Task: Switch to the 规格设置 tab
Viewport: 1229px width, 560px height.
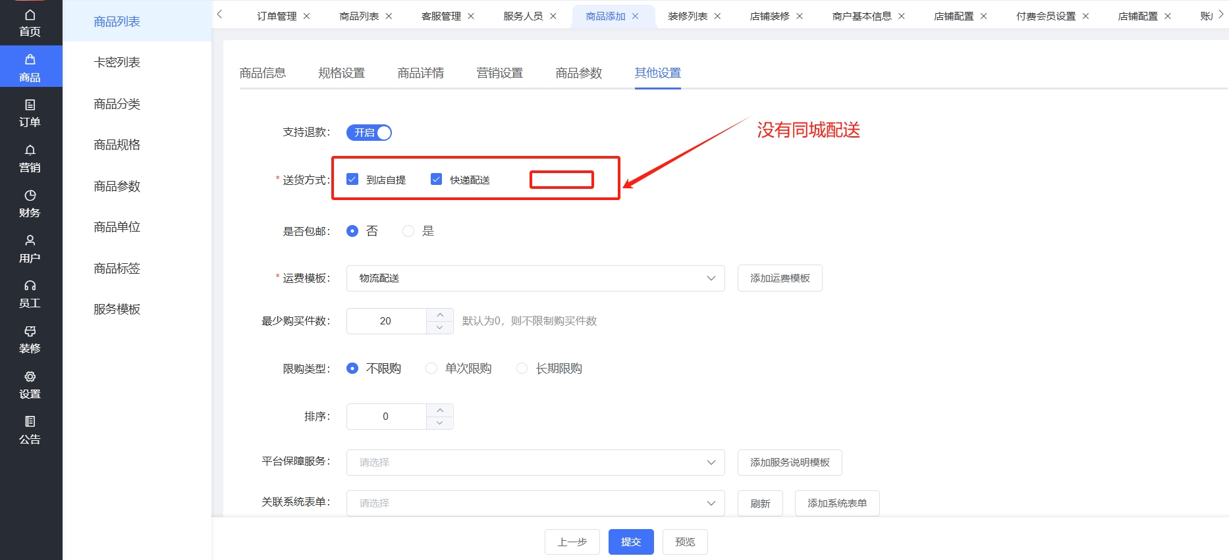Action: pos(341,73)
